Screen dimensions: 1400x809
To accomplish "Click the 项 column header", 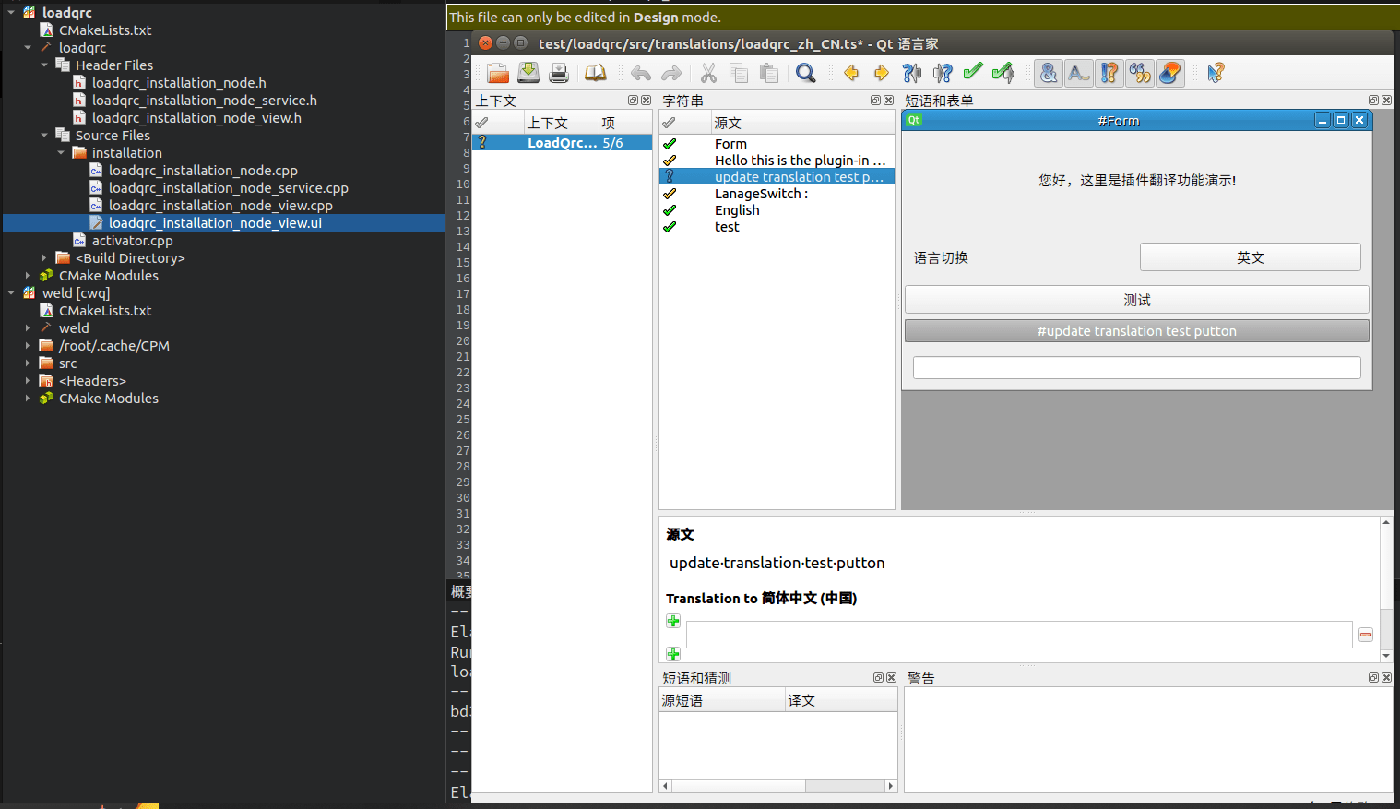I will [x=624, y=123].
